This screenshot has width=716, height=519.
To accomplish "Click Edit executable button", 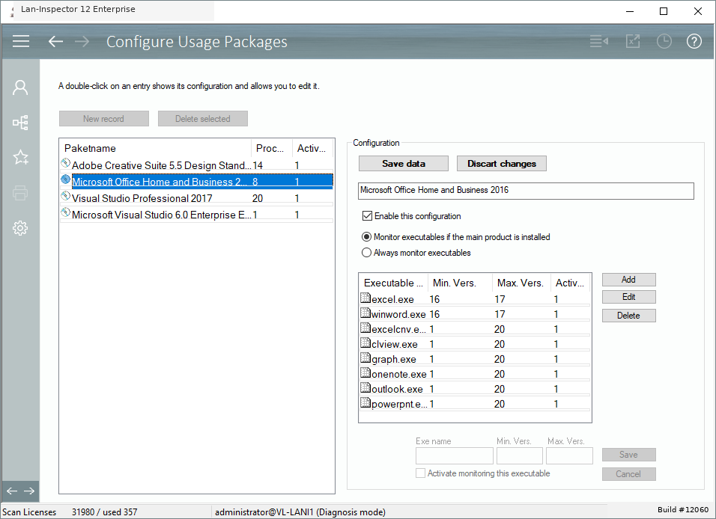I will click(629, 297).
